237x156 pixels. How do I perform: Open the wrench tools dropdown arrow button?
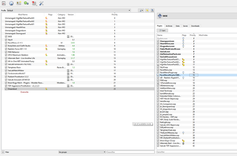point(141,10)
